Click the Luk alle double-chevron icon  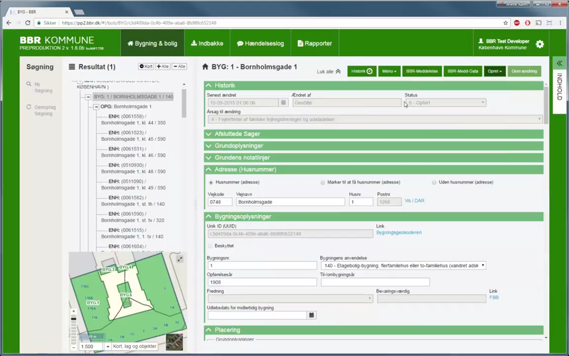[338, 71]
